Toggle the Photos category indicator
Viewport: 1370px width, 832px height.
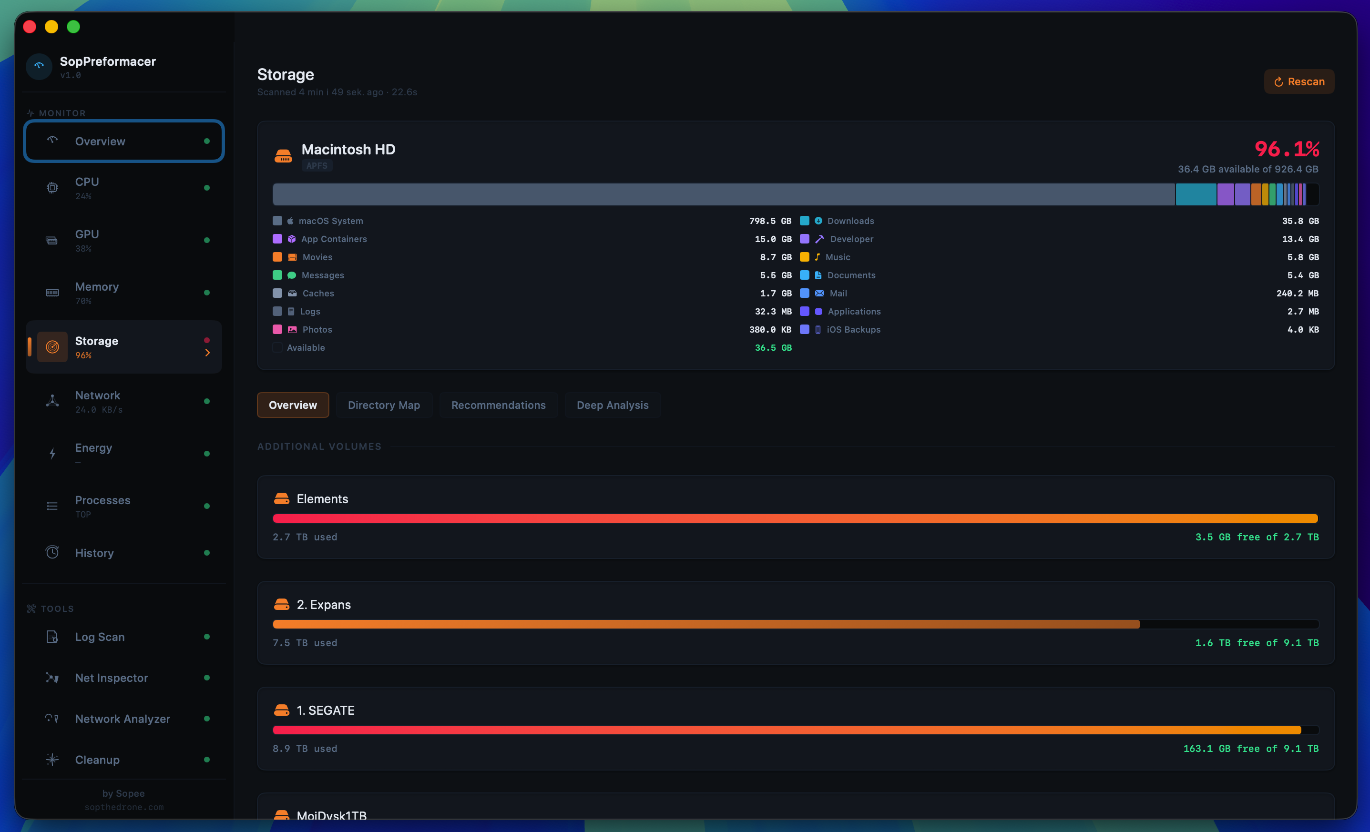(278, 329)
